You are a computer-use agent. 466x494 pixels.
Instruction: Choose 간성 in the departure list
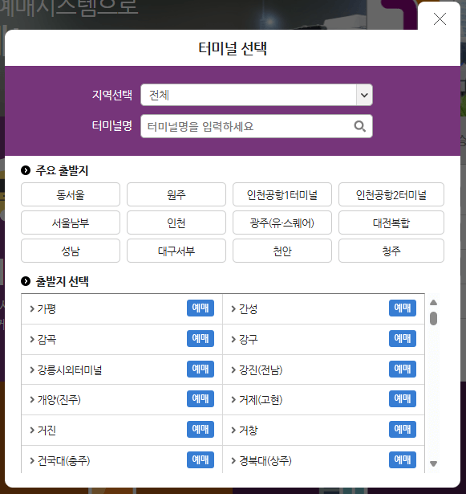(x=248, y=308)
